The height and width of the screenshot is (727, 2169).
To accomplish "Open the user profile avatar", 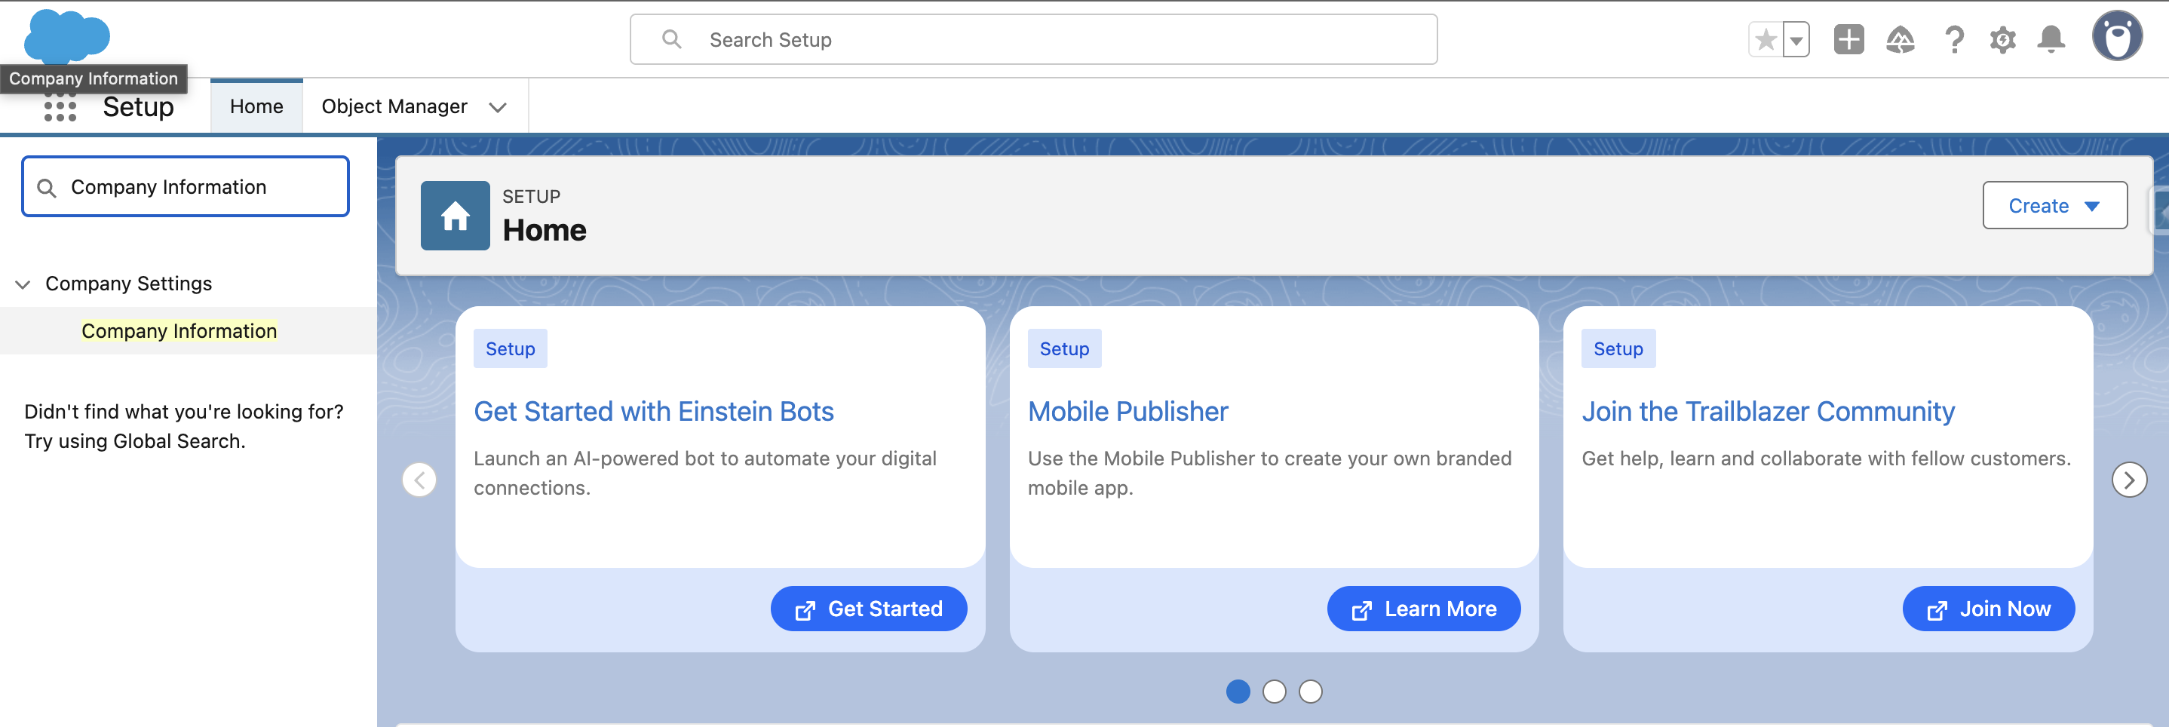I will 2116,36.
